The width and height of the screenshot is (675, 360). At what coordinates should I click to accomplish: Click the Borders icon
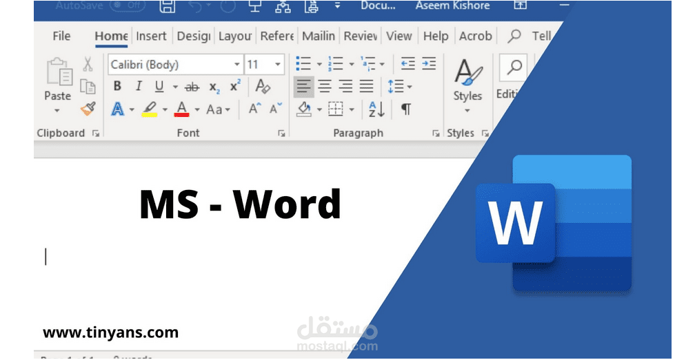pyautogui.click(x=336, y=109)
